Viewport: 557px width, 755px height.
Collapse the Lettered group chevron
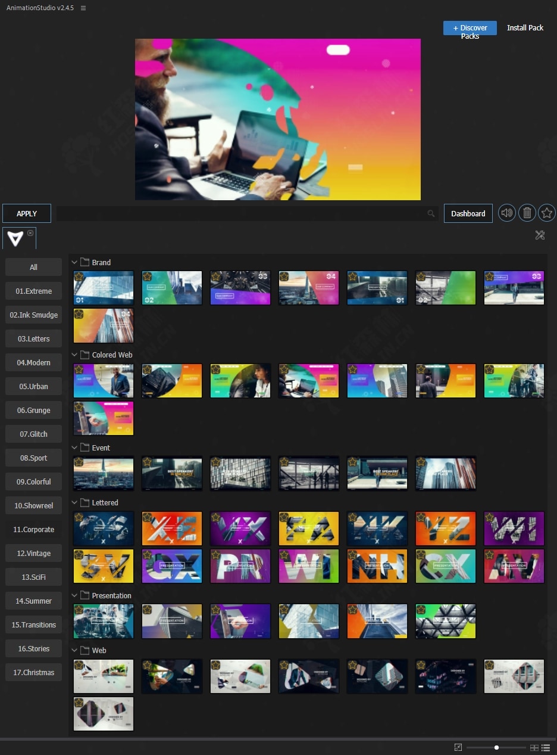tap(74, 502)
